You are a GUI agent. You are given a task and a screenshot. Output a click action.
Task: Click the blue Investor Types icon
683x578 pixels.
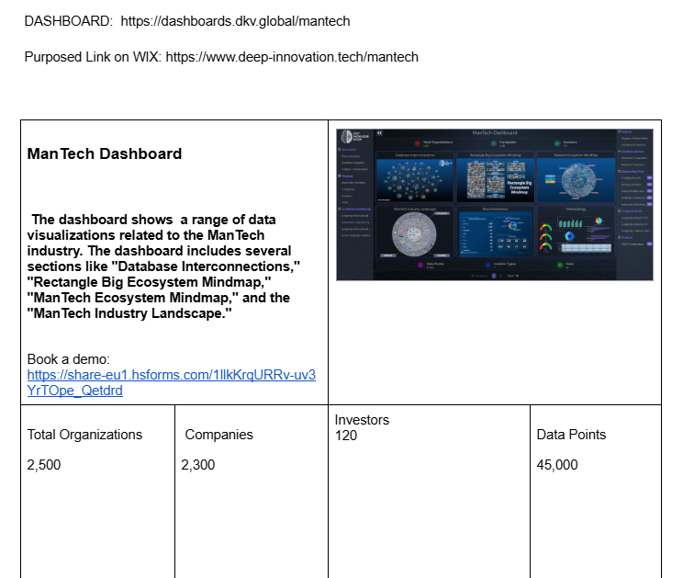[x=487, y=265]
